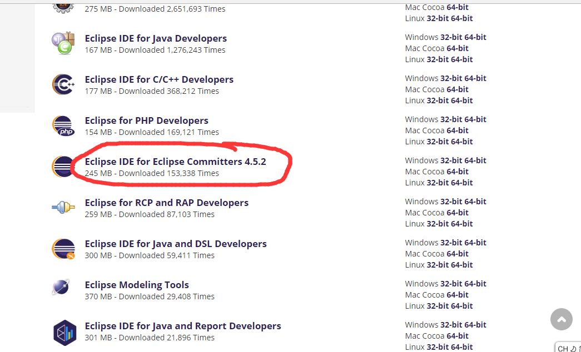Screen dimensions: 581x352
Task: Click the Java and Report Developers icon
Action: [65, 333]
